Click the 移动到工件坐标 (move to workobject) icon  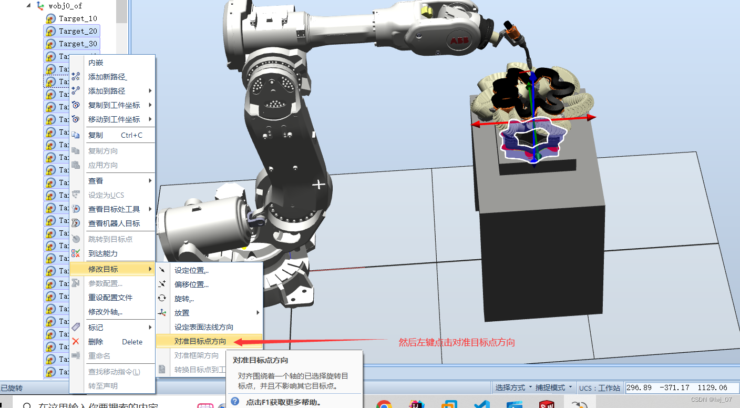click(76, 119)
